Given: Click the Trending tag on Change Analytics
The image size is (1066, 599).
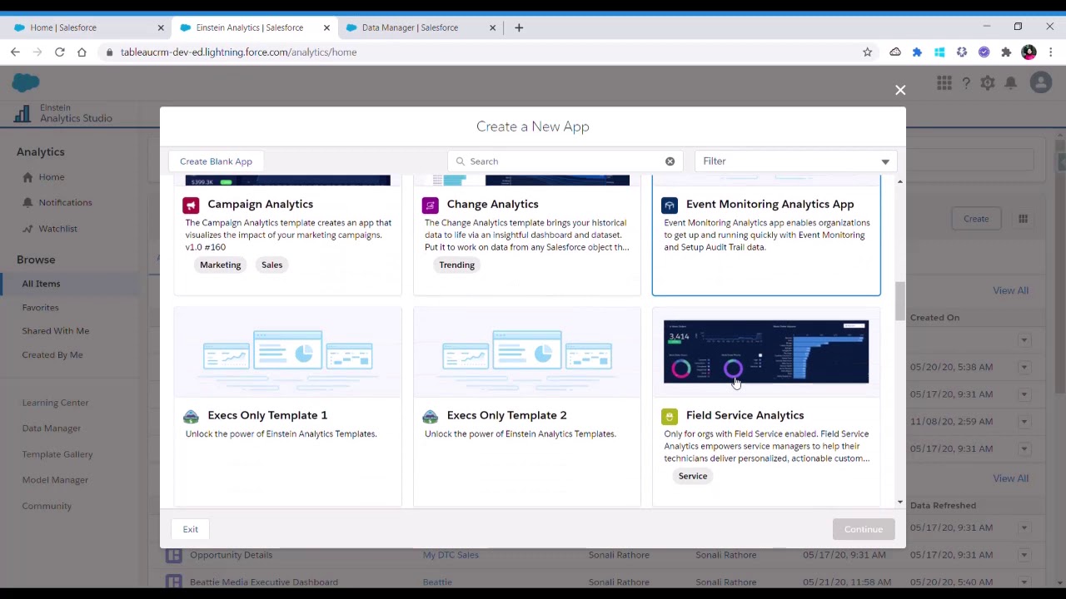Looking at the screenshot, I should point(456,265).
